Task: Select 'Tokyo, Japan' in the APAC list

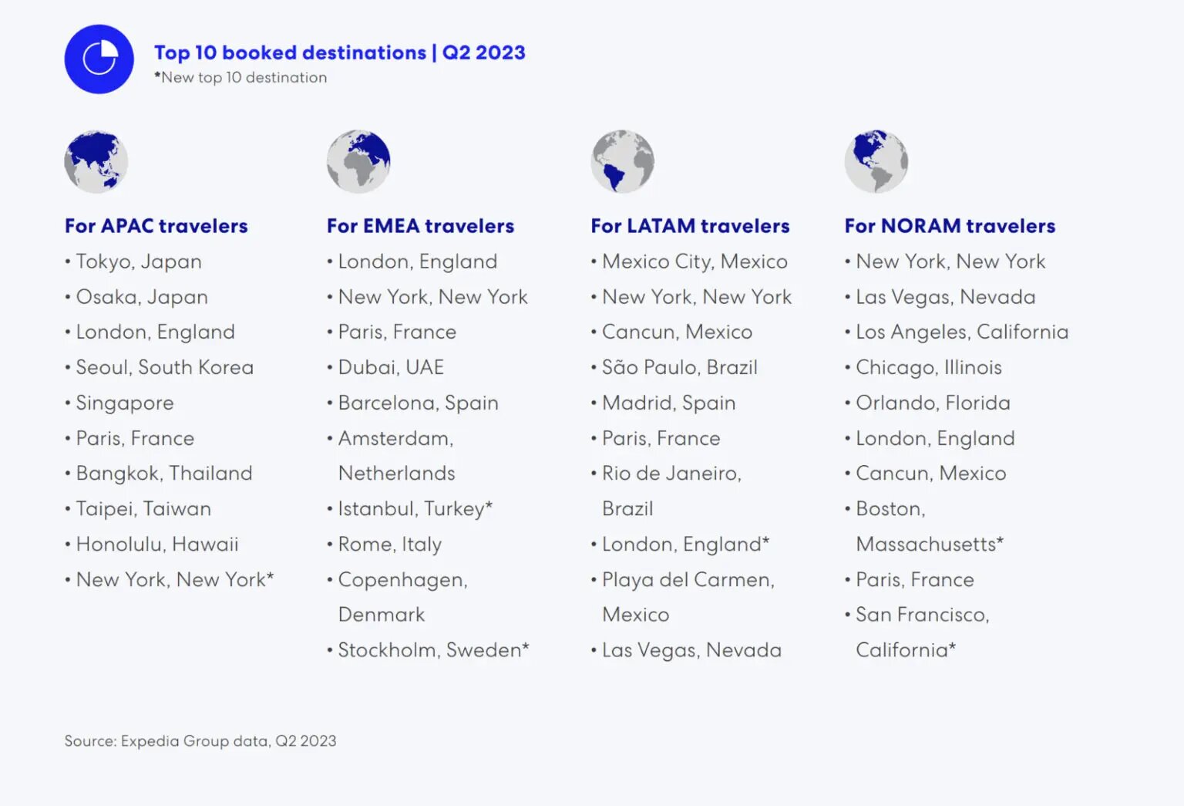Action: click(139, 261)
